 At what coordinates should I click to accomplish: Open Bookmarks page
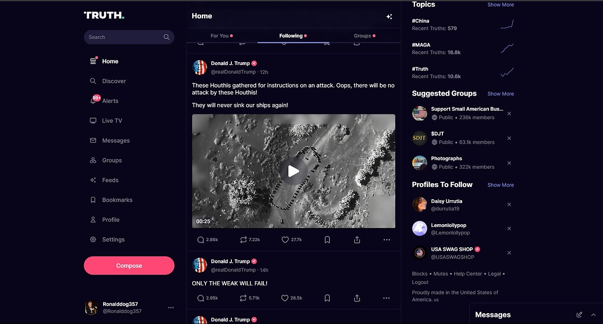[111, 200]
